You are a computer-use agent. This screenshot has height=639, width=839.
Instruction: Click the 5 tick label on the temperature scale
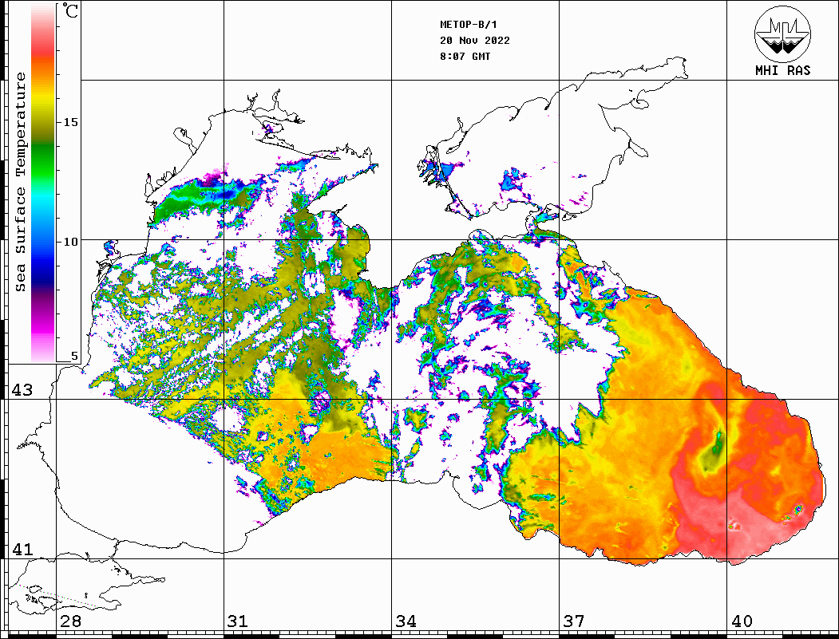click(x=75, y=357)
